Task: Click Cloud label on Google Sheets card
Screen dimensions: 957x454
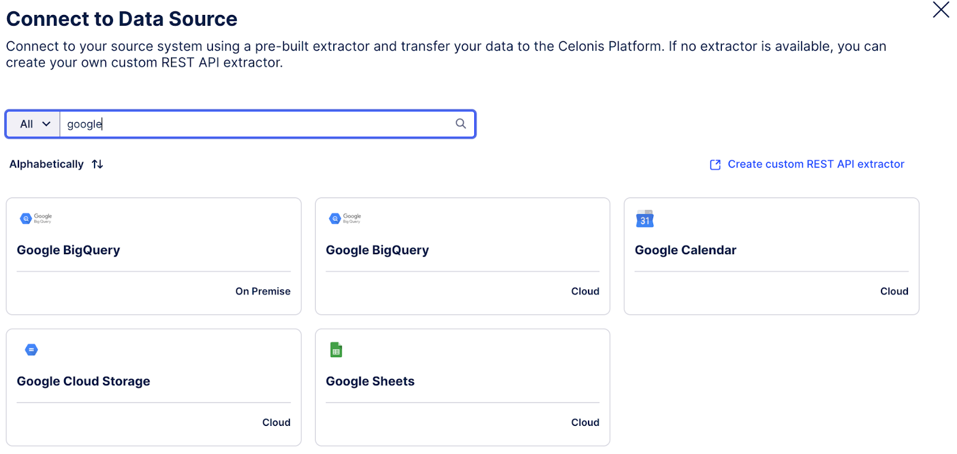Action: coord(585,422)
